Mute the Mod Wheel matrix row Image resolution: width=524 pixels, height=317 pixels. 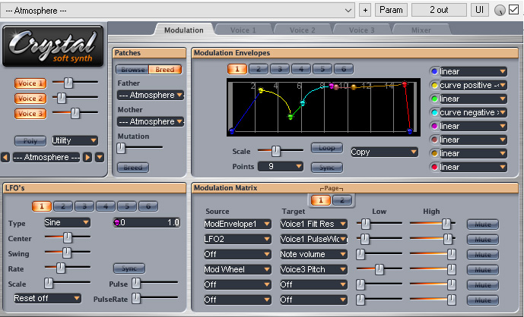(483, 270)
